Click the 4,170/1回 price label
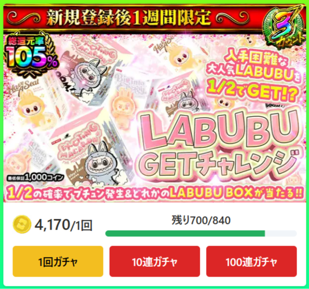Image resolution: width=309 pixels, height=289 pixels. (x=64, y=225)
